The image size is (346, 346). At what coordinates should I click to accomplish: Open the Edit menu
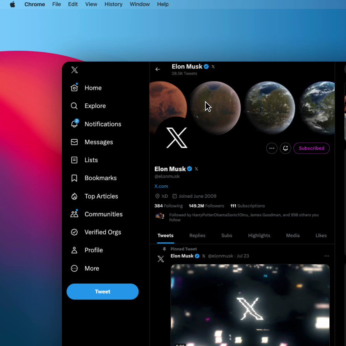click(73, 4)
